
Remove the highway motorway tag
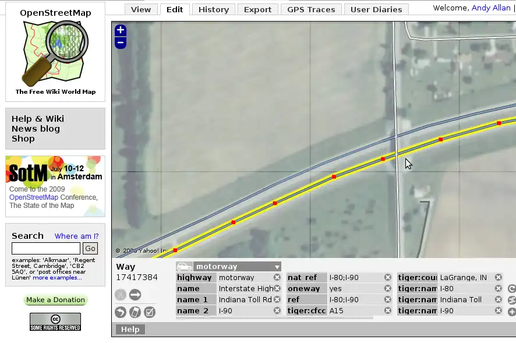click(277, 278)
